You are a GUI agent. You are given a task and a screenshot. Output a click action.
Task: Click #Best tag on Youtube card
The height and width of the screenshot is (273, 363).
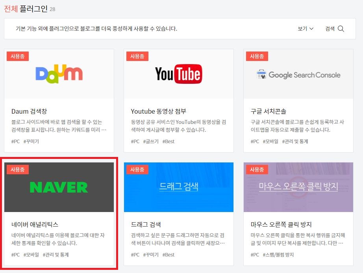[x=168, y=141]
